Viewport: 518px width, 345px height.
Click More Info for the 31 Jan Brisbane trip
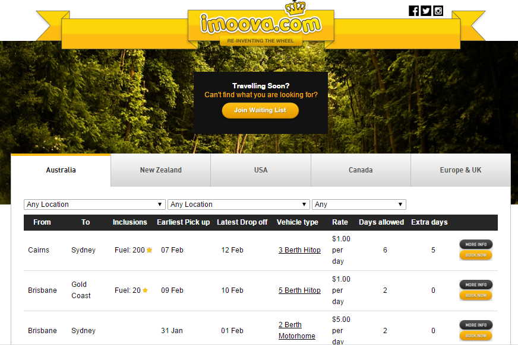(x=476, y=325)
